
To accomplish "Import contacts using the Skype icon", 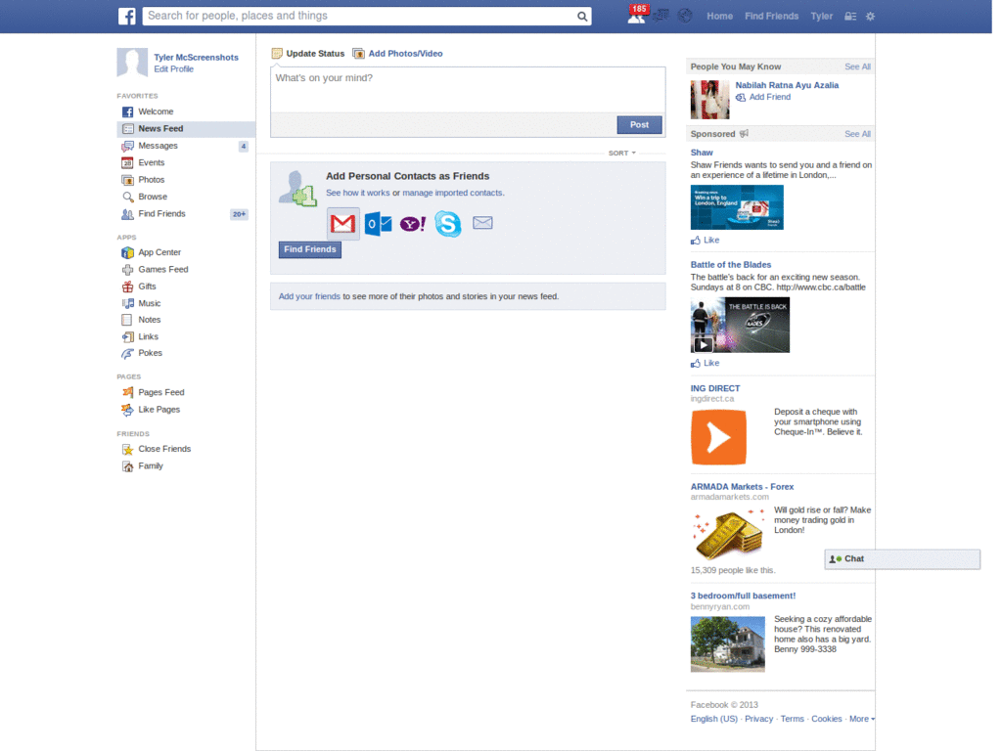I will click(447, 224).
